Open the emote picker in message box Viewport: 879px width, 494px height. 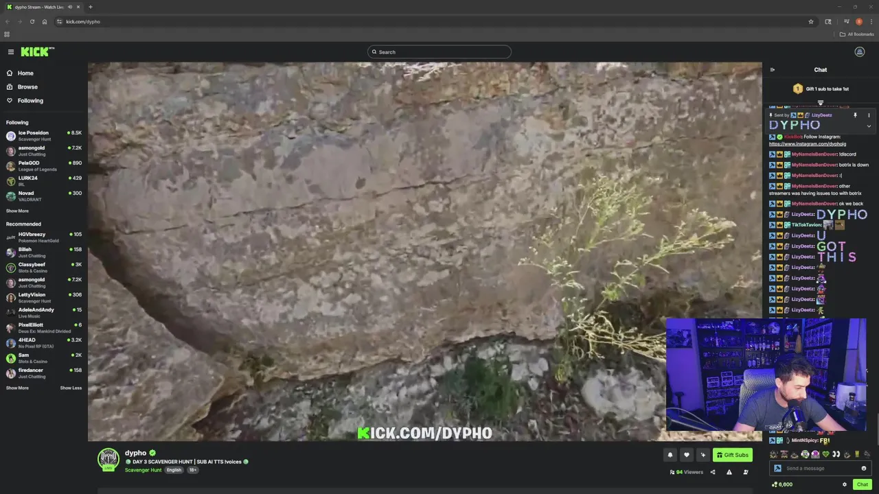point(864,468)
